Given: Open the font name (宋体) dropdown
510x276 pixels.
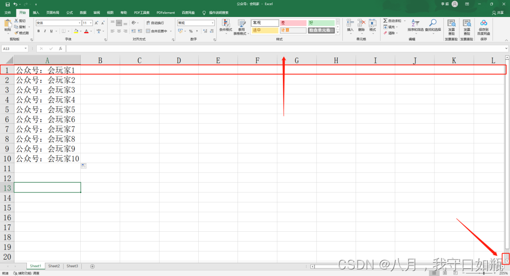Looking at the screenshot, I should (79, 23).
